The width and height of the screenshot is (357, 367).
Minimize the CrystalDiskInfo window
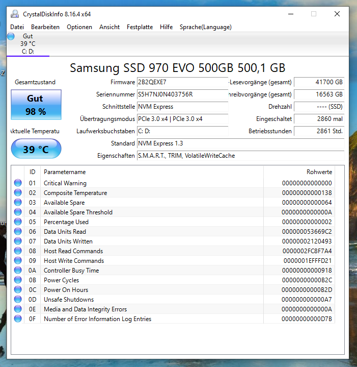tap(291, 14)
